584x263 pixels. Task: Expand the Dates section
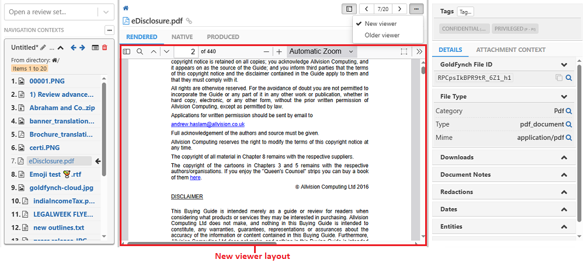tap(564, 209)
